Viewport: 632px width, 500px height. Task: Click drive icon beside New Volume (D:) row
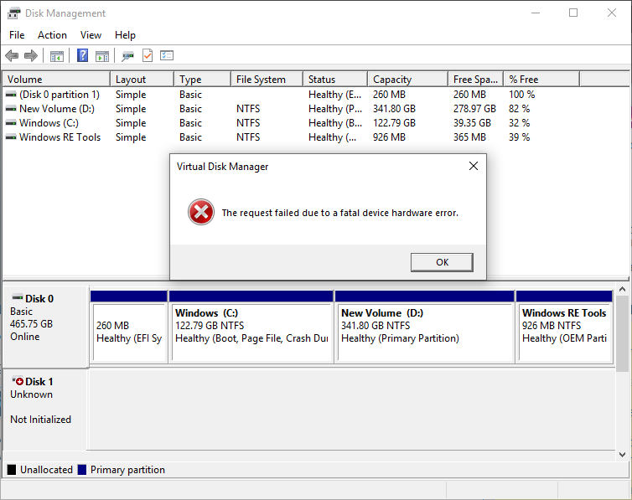pos(11,109)
